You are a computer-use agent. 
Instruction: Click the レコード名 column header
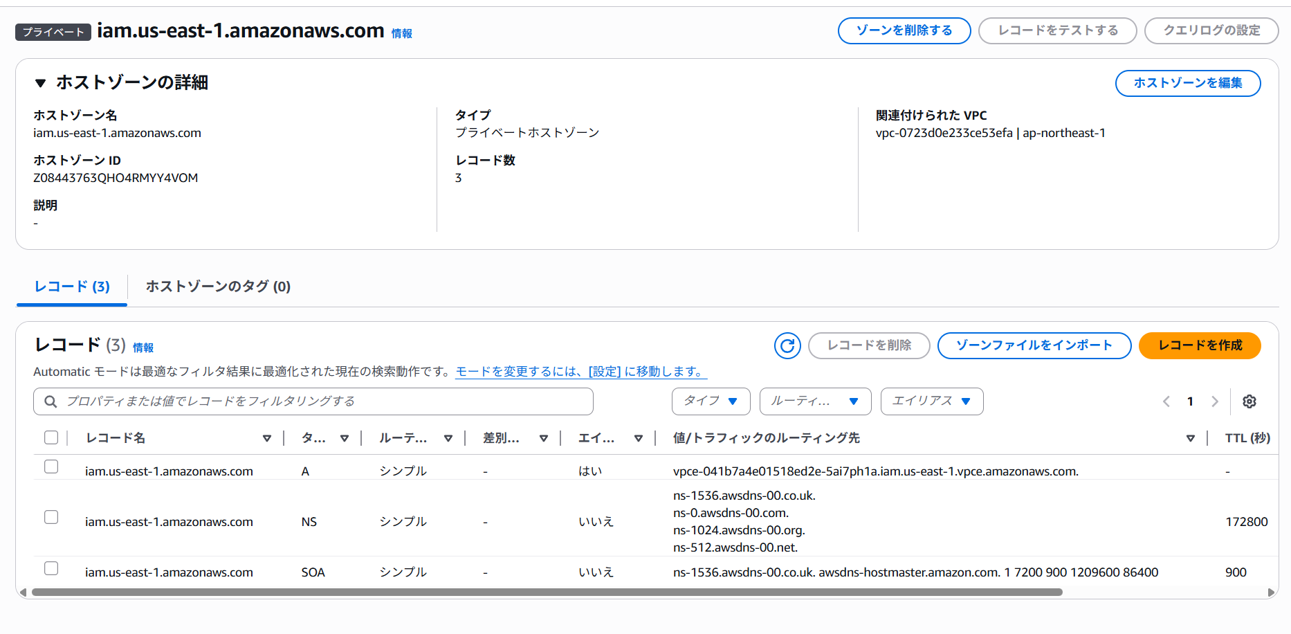click(116, 438)
